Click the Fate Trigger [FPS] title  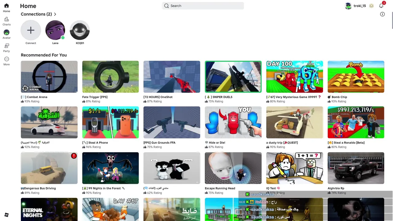tap(95, 97)
